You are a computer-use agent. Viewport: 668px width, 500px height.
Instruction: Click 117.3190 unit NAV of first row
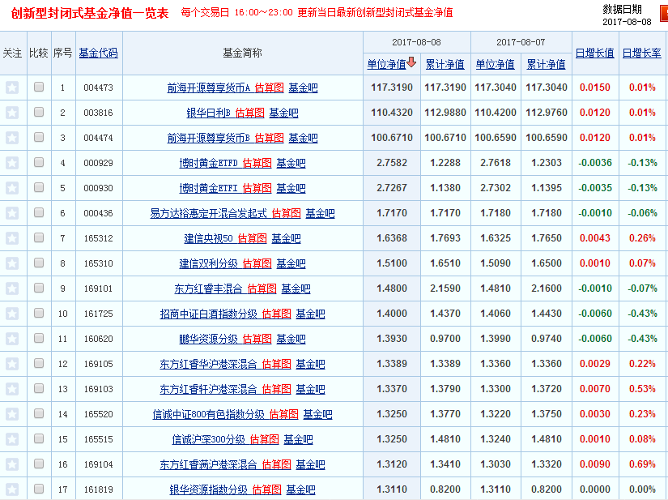pyautogui.click(x=392, y=88)
